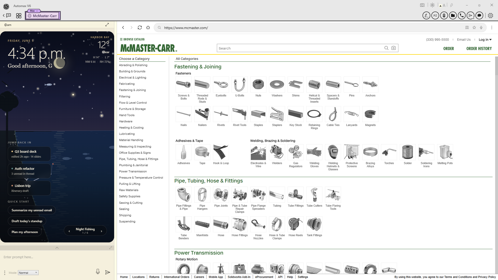The width and height of the screenshot is (498, 280).
Task: Open the chat bubble icon in top toolbar
Action: [x=479, y=16]
